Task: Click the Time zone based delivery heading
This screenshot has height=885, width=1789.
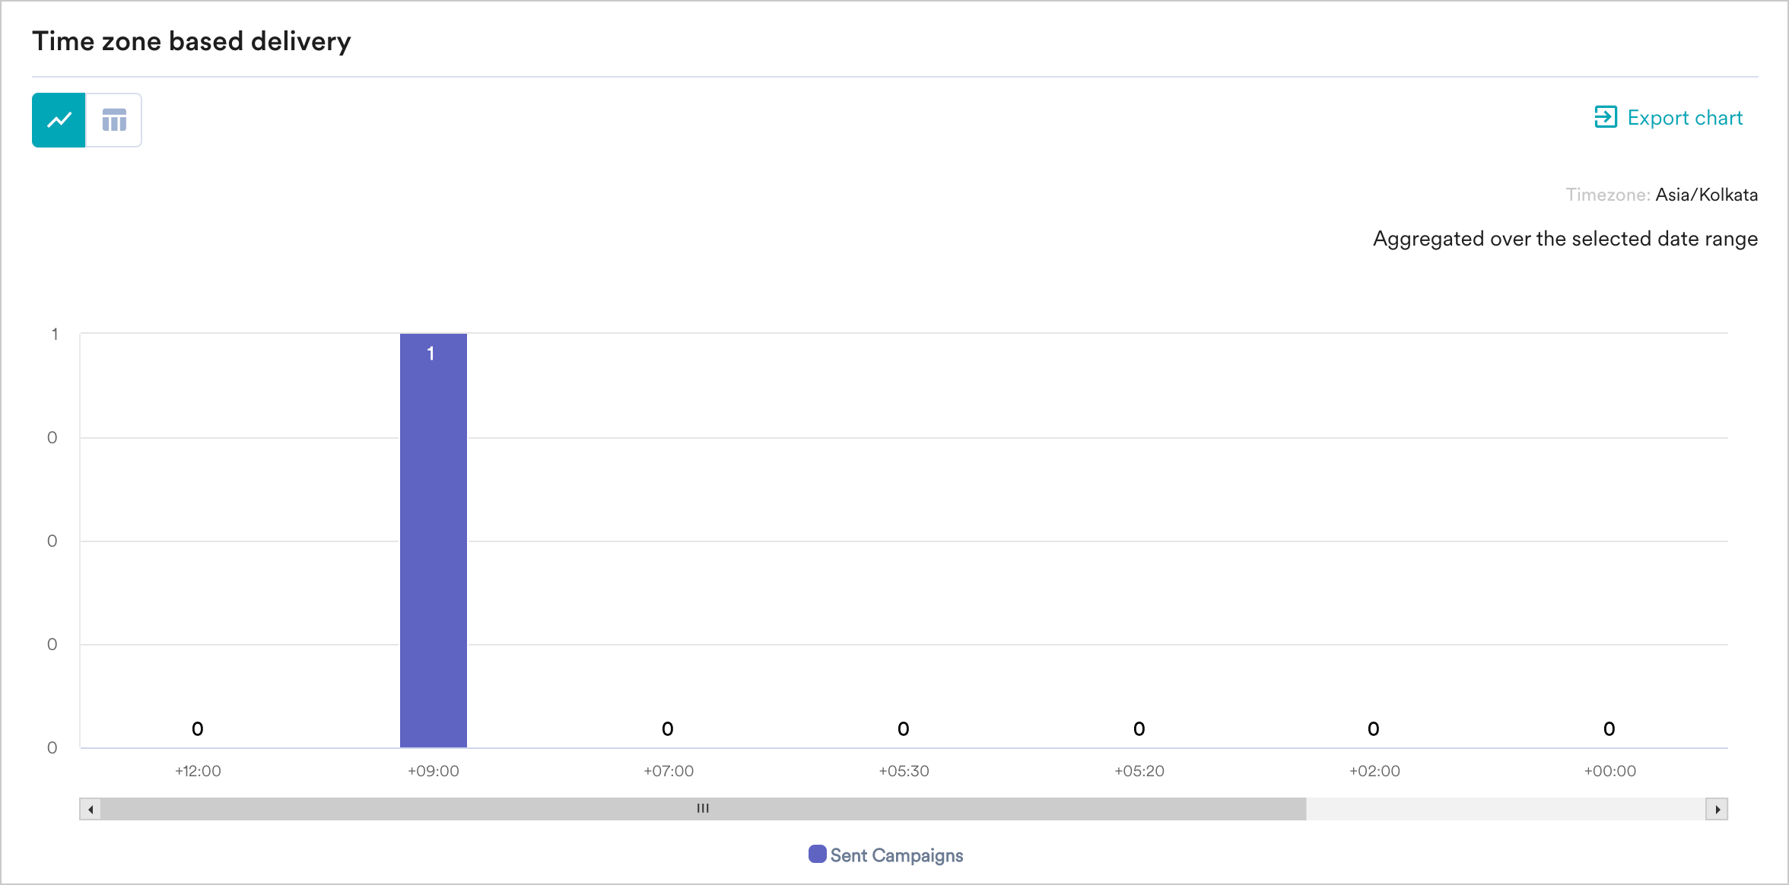Action: point(192,41)
